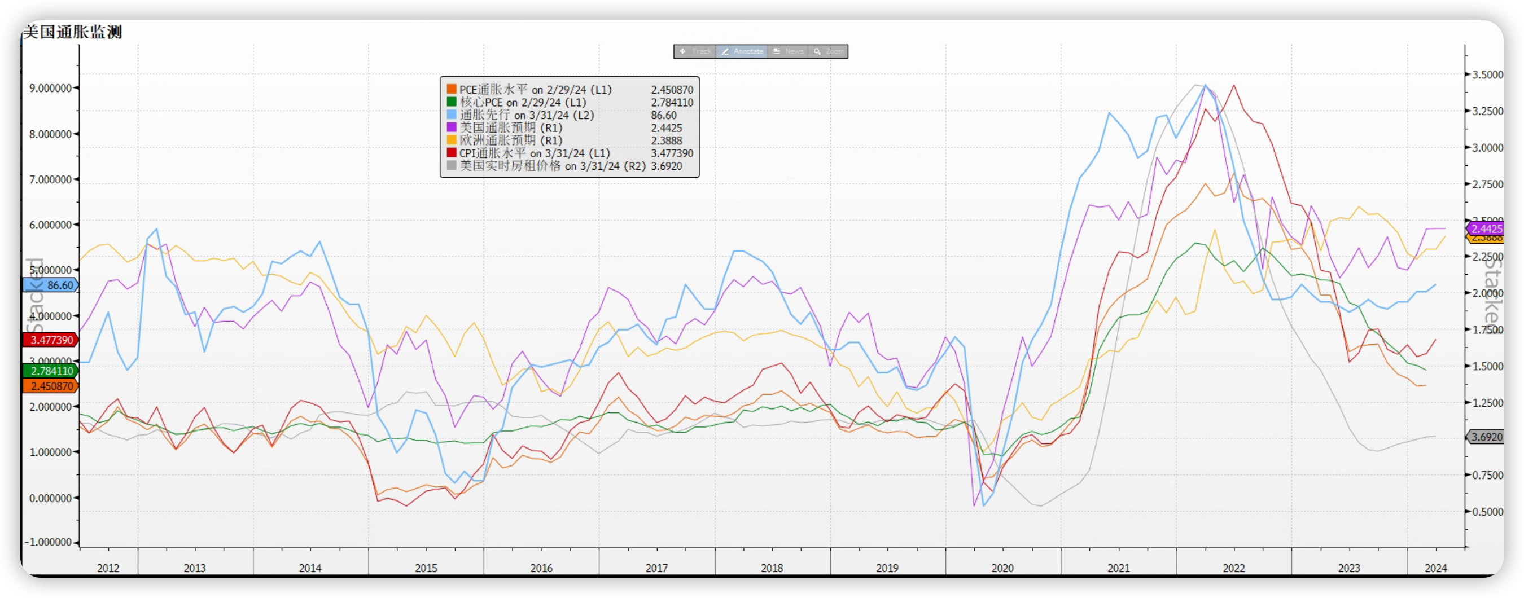Click the gray 美国实时房租价格 legend swatch

click(452, 166)
